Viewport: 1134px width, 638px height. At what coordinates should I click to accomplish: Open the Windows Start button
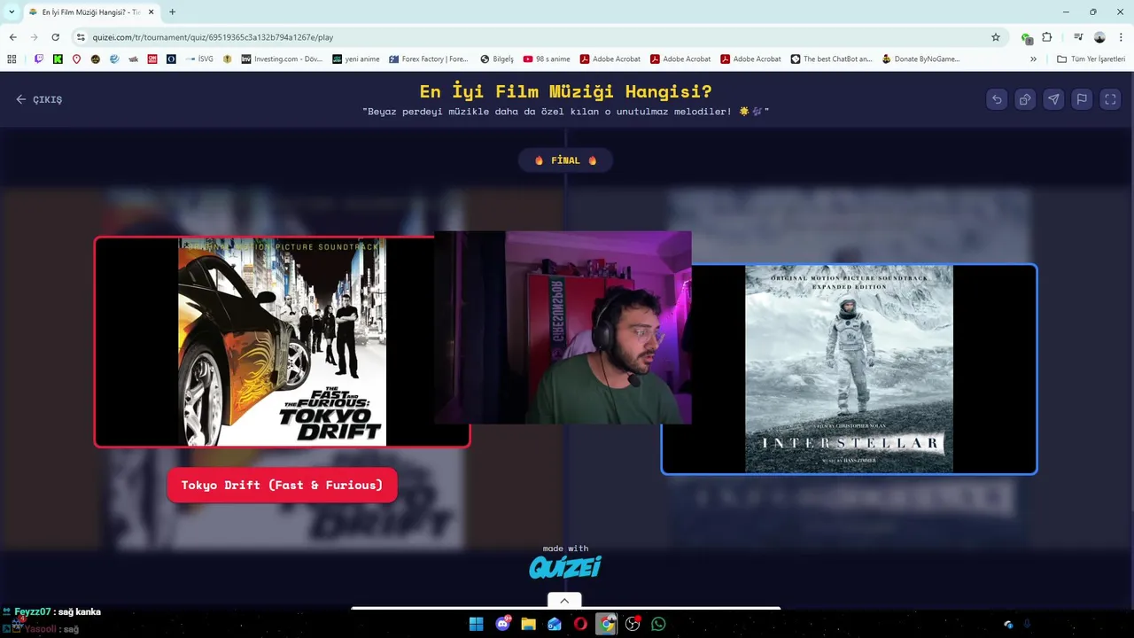pyautogui.click(x=476, y=624)
